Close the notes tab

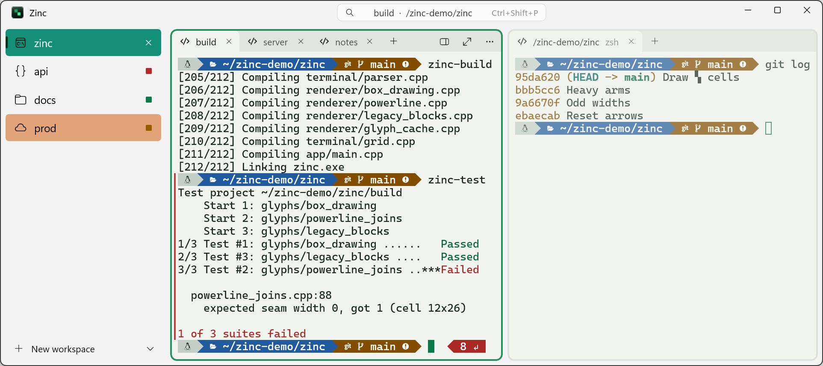[x=370, y=41]
